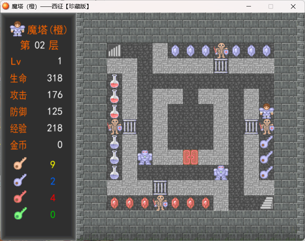Click the 第 02 层 floor indicator

point(39,45)
